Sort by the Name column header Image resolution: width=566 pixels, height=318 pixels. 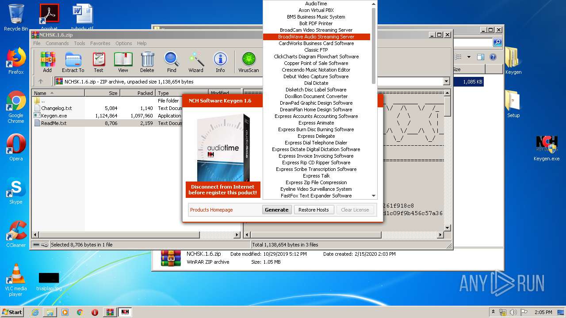click(x=58, y=93)
